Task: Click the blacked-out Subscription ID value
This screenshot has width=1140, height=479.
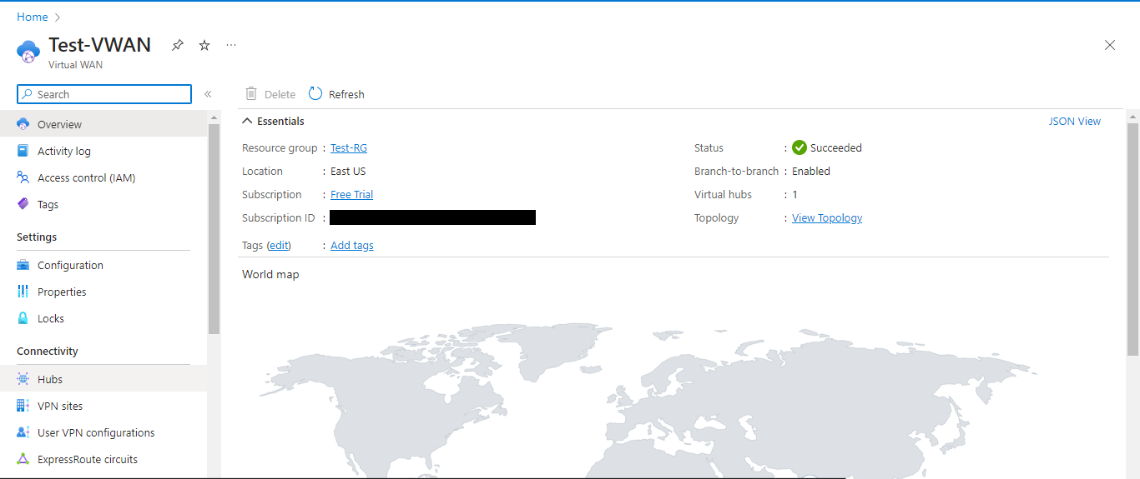Action: [432, 217]
